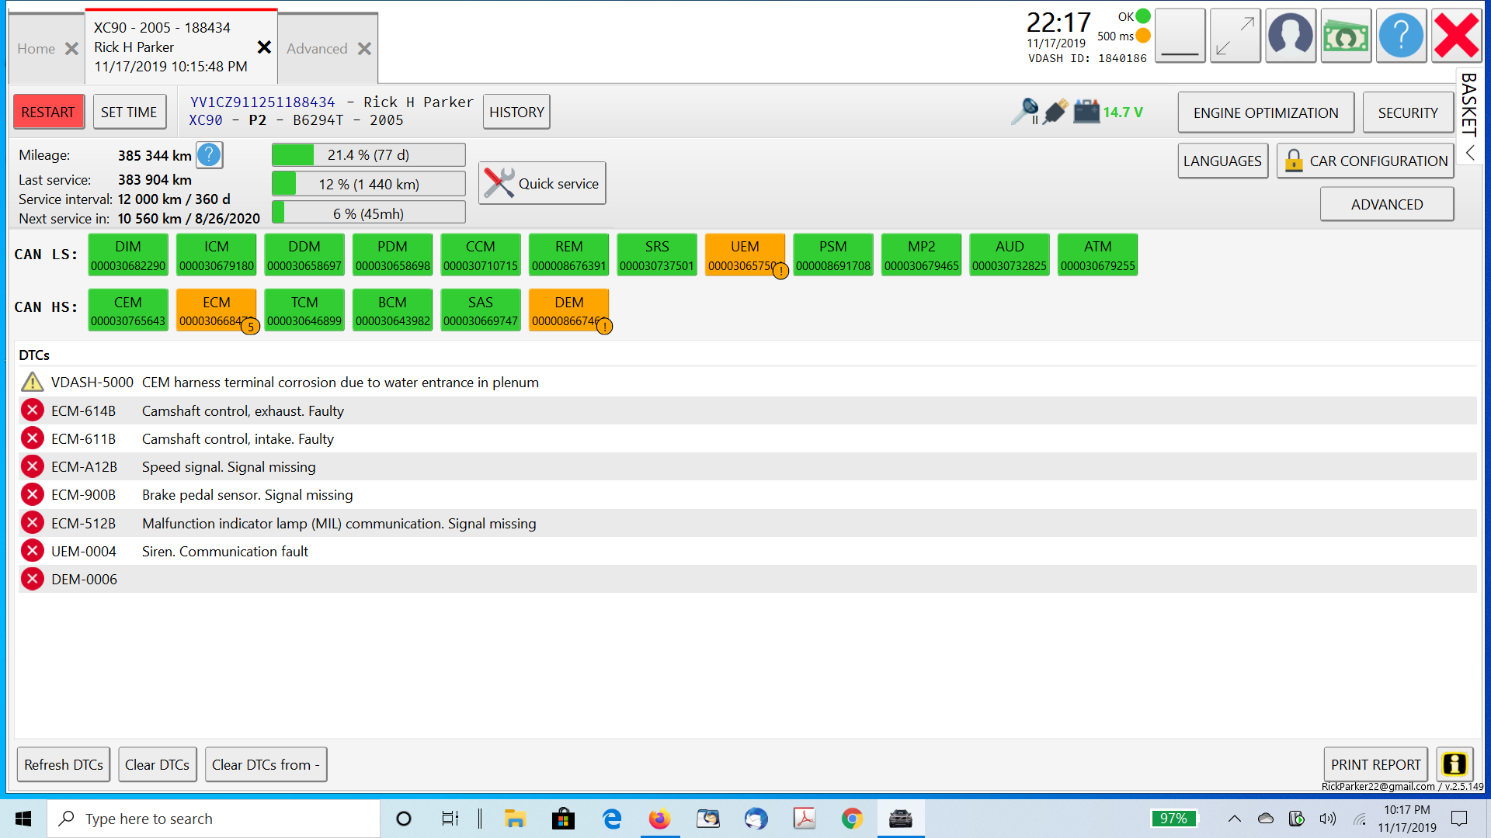Click the mileage info question mark icon

click(x=209, y=155)
